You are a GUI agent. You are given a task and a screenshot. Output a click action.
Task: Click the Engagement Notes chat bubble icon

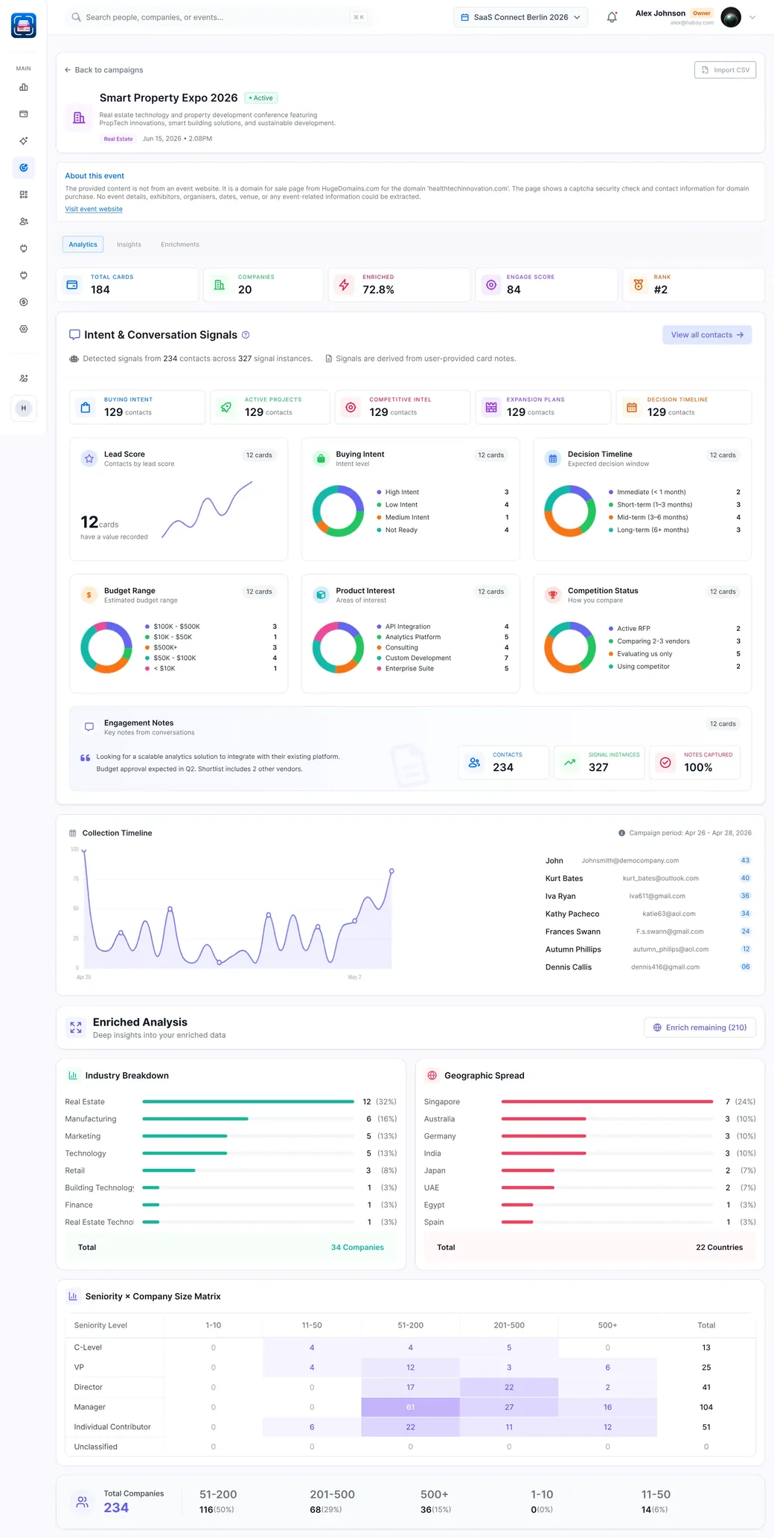[x=89, y=727]
